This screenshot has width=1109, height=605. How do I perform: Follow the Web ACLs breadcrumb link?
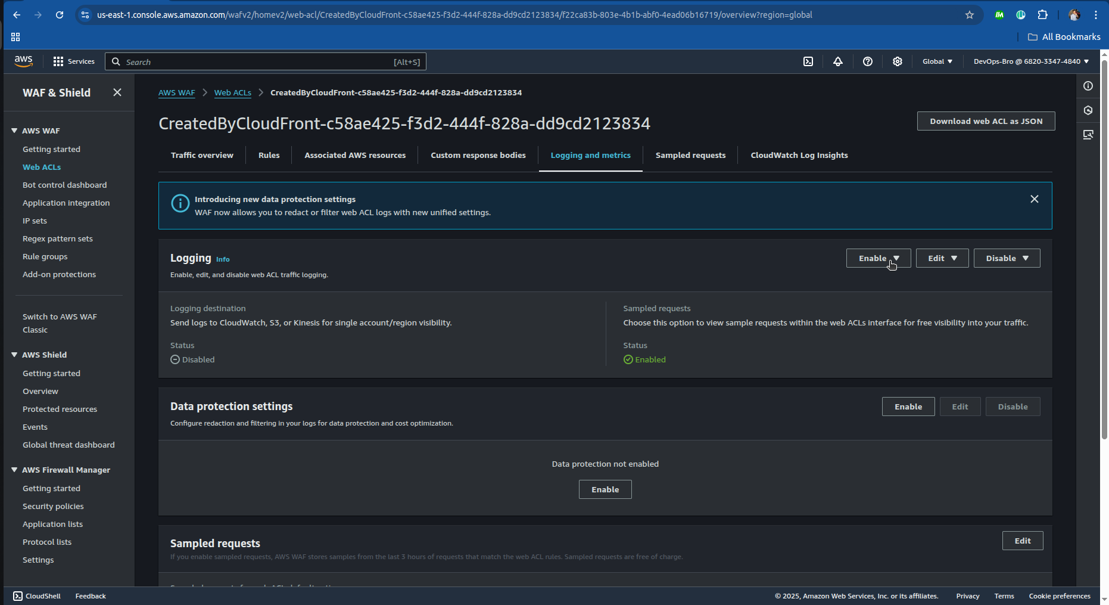233,92
